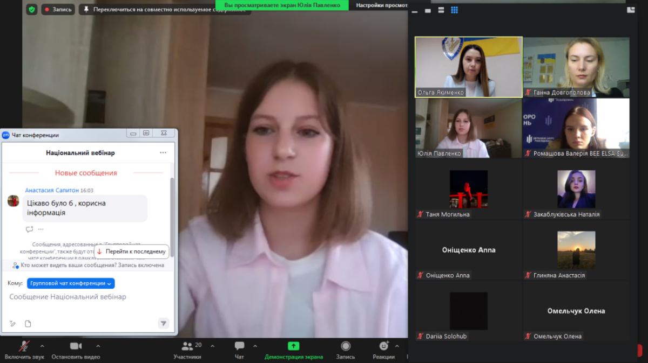Select Закаблуківська Наталія's participant tile
Screen dimensions: 648x363
577,189
